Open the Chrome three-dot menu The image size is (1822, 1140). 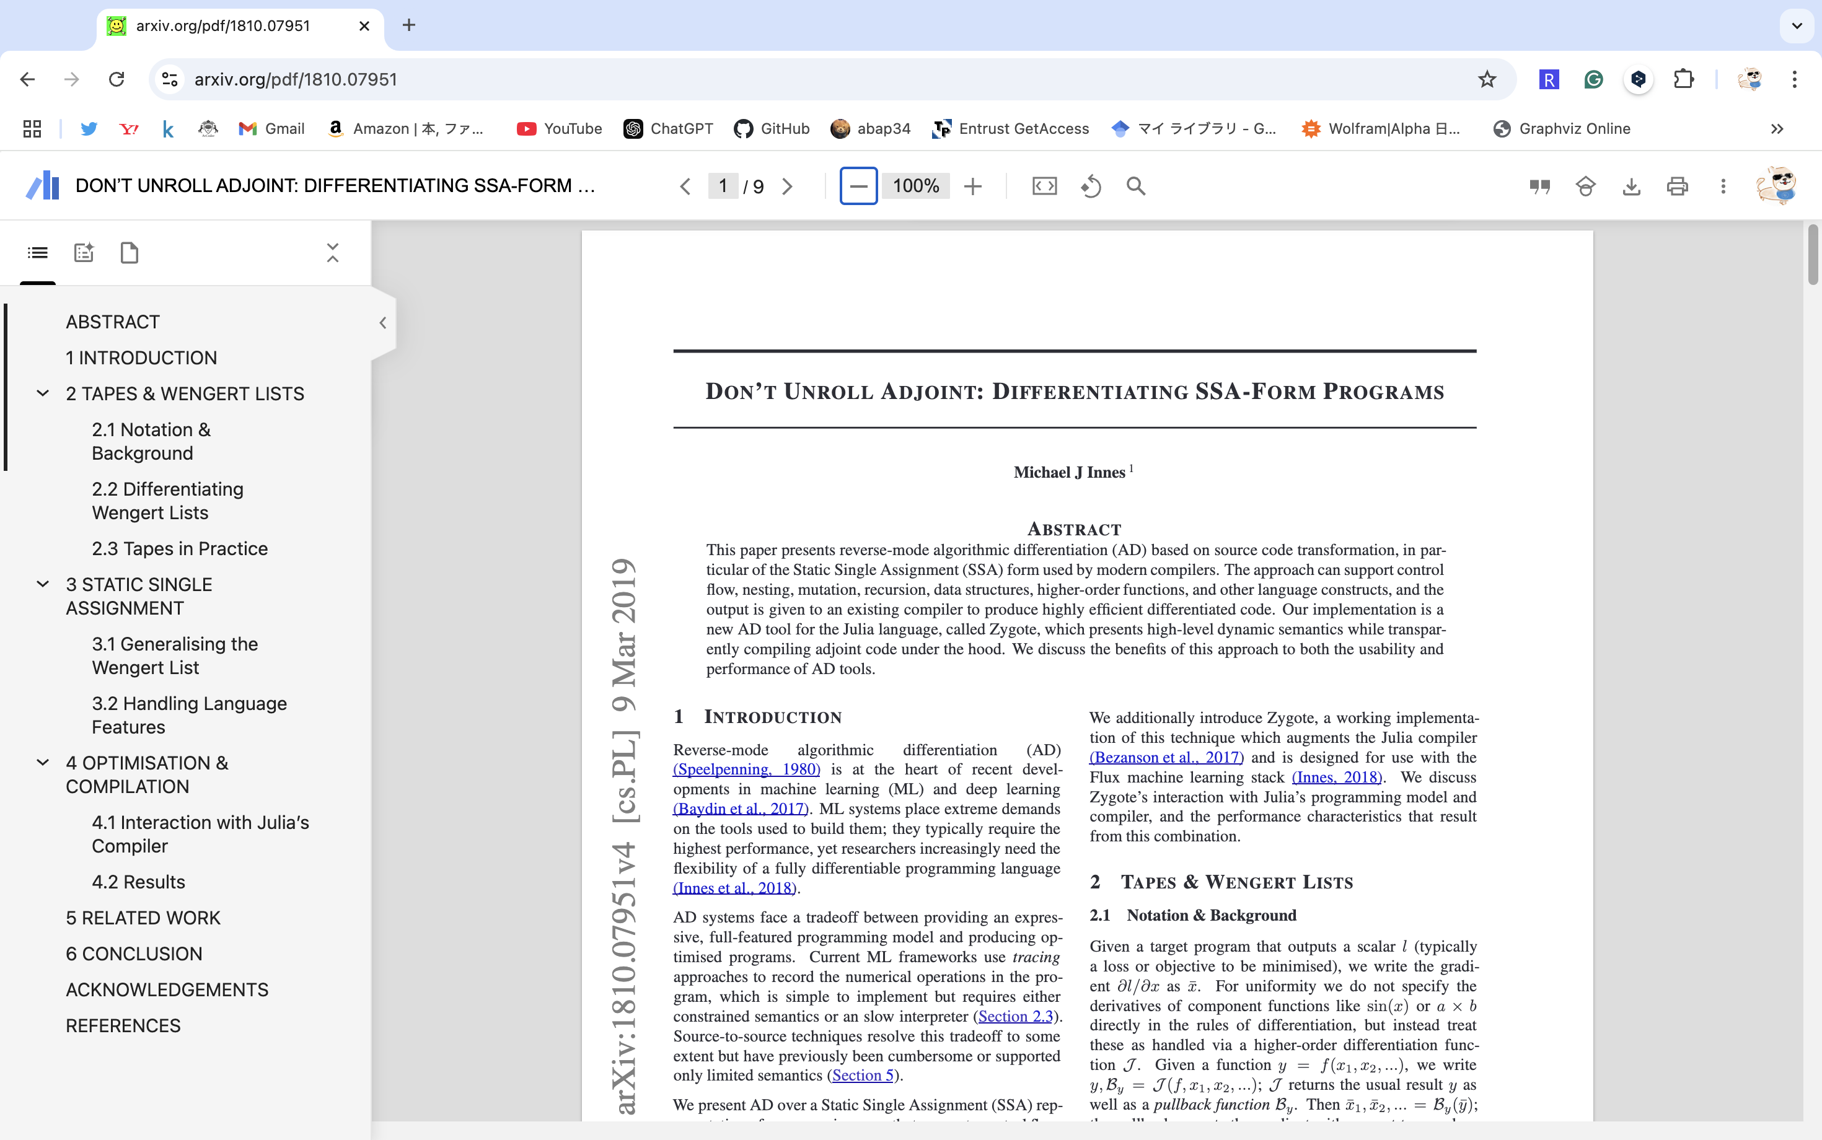coord(1794,79)
